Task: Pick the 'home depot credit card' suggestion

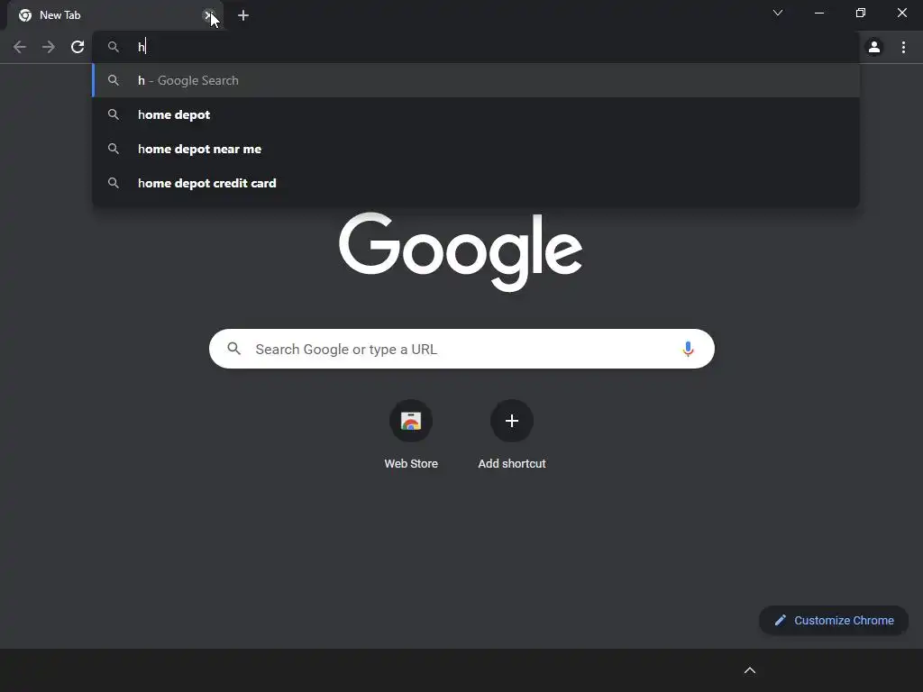Action: [x=476, y=183]
